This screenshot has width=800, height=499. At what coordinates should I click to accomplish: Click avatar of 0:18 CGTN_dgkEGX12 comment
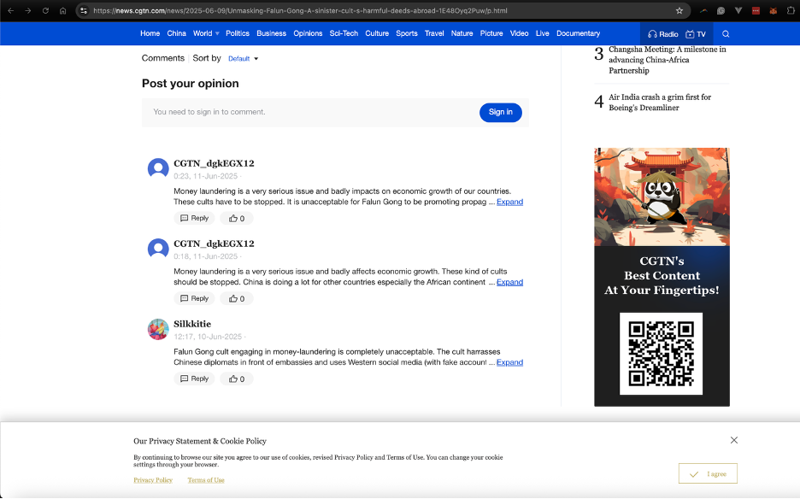click(158, 249)
